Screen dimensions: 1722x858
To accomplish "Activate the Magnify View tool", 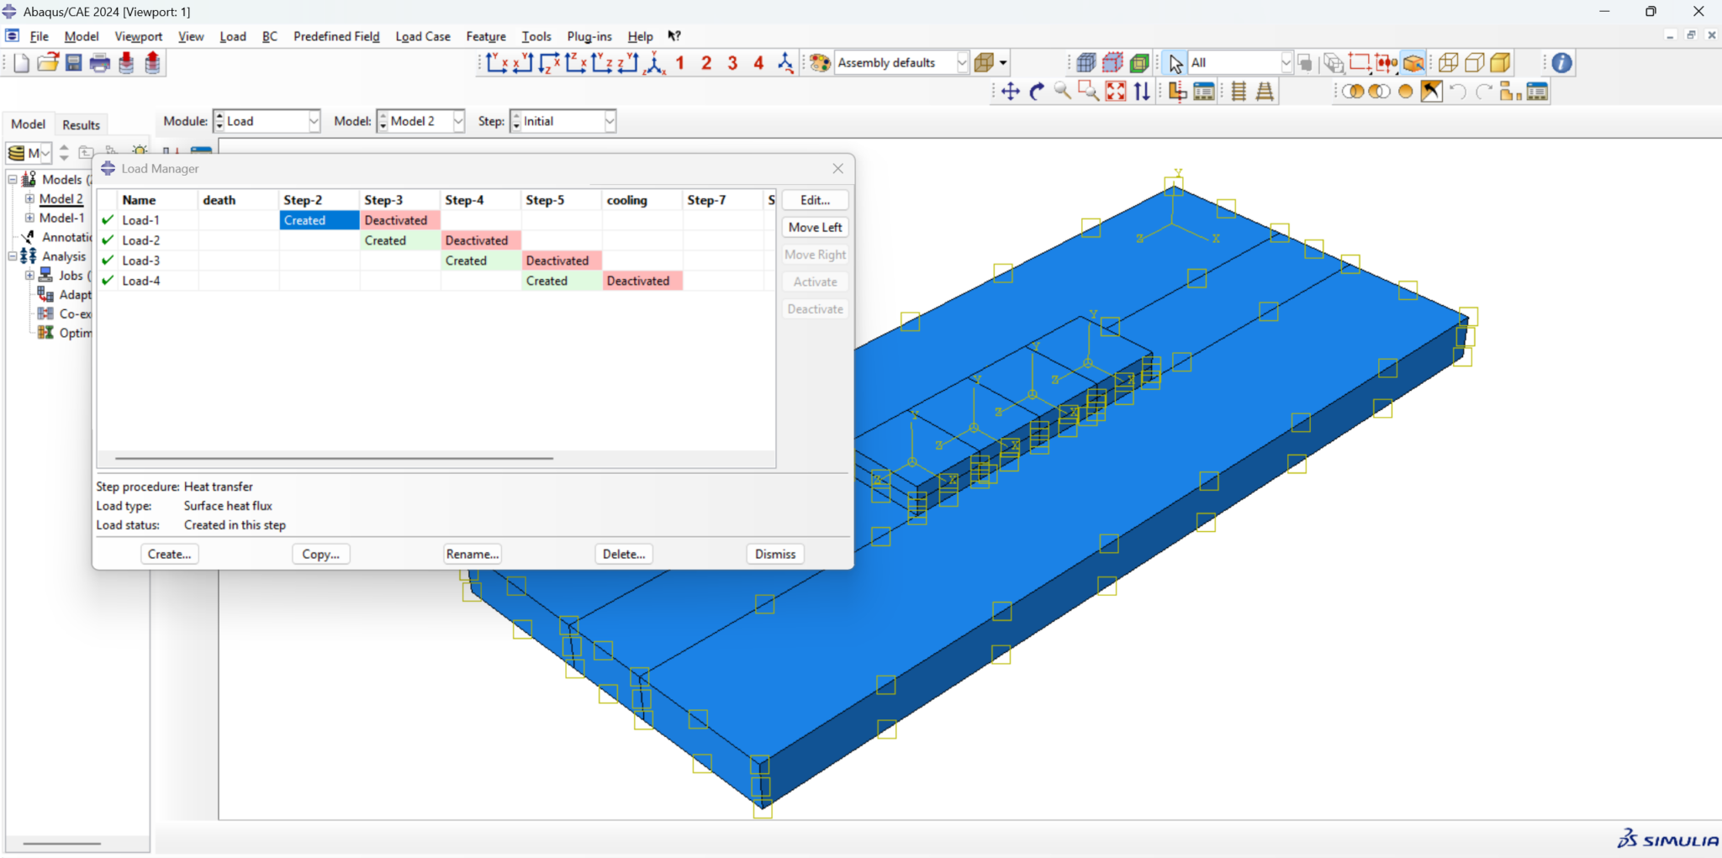I will point(1063,92).
